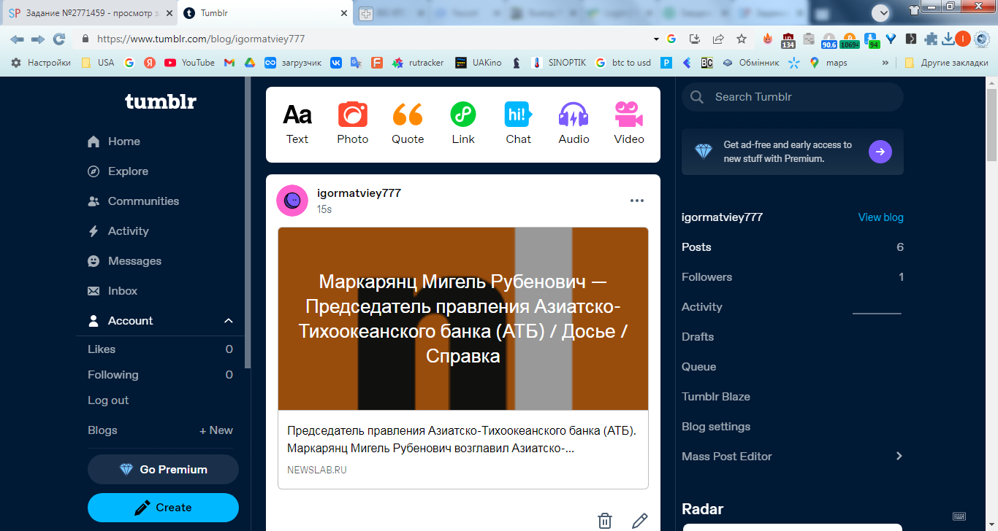
Task: Switch to the Tumblr browser tab
Action: pos(264,13)
